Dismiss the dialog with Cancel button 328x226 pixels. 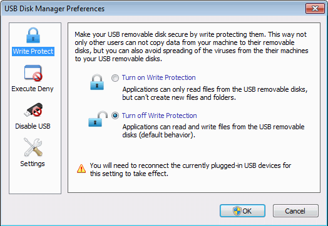tap(295, 211)
